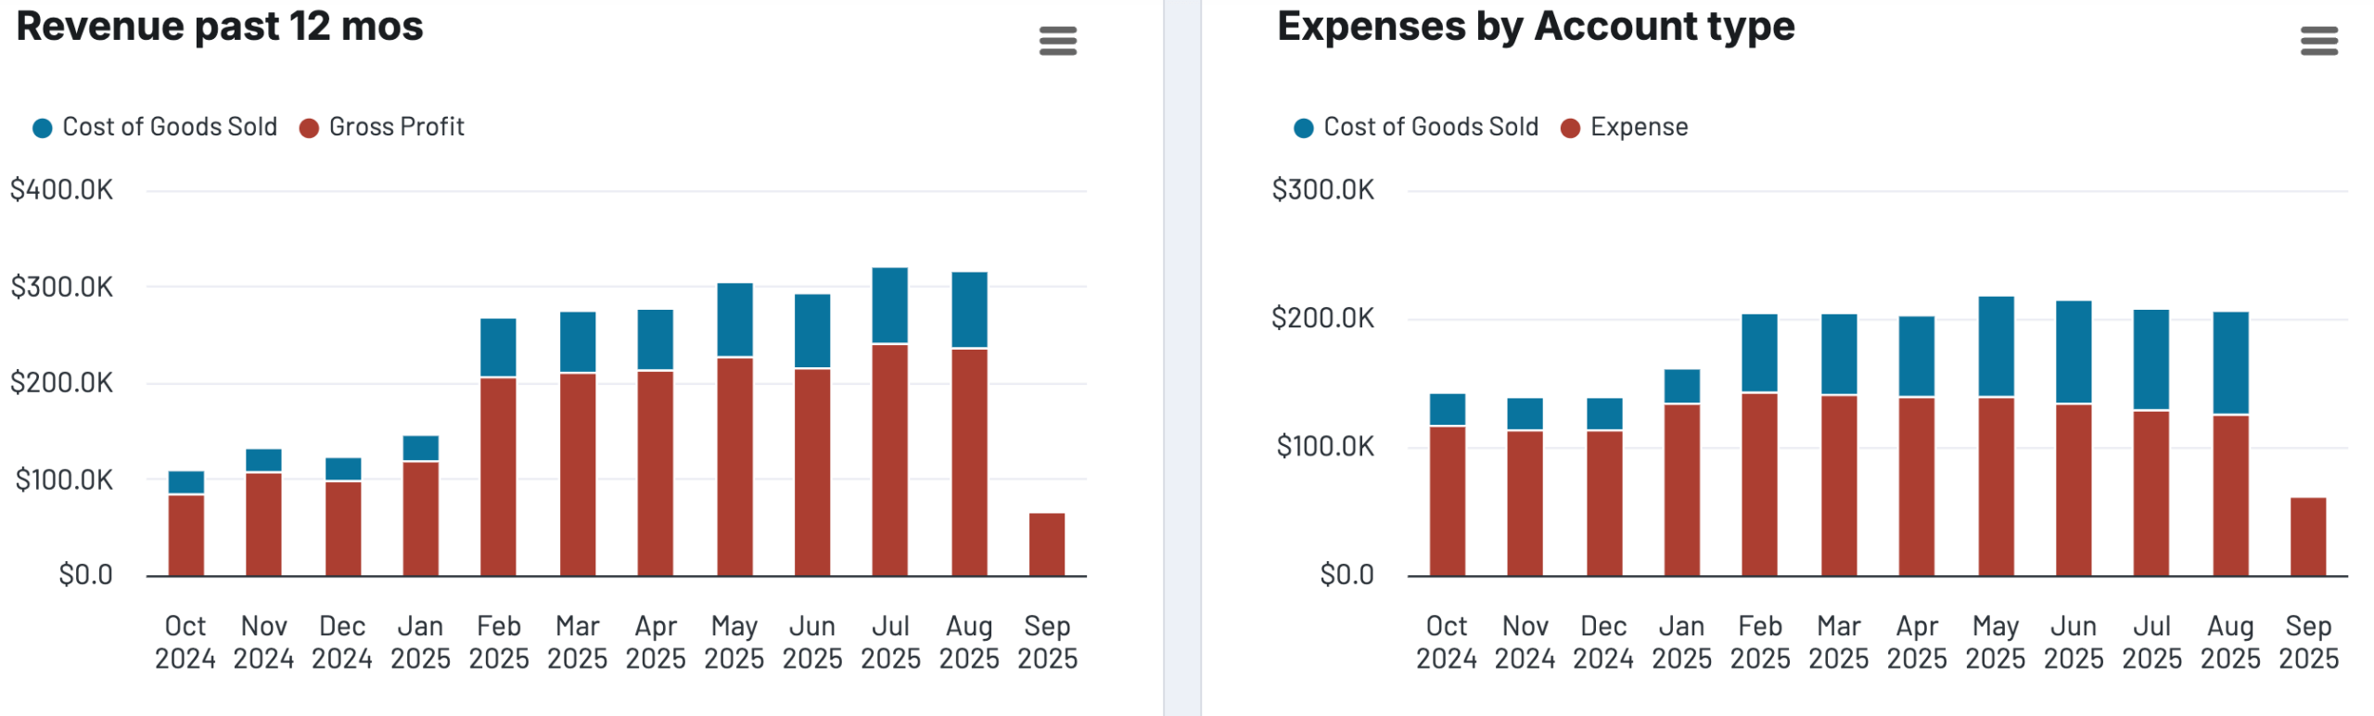Open the Expenses chart hamburger menu
Image resolution: width=2374 pixels, height=716 pixels.
point(2317,41)
